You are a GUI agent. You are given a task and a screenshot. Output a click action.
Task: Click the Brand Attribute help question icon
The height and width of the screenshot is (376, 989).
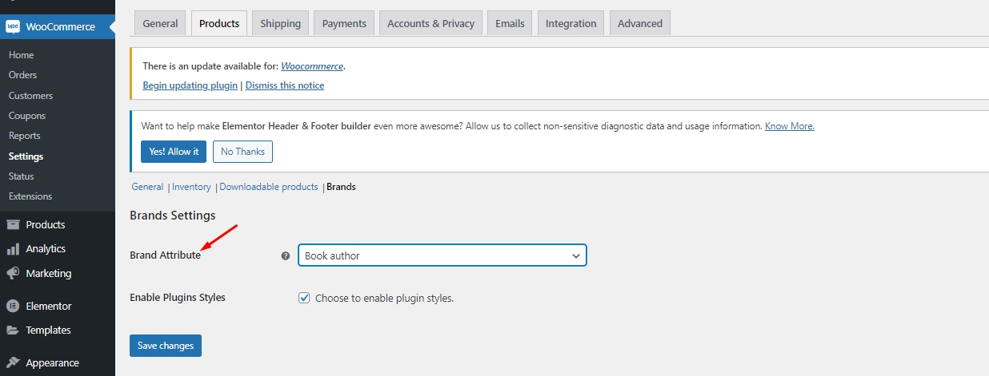285,256
